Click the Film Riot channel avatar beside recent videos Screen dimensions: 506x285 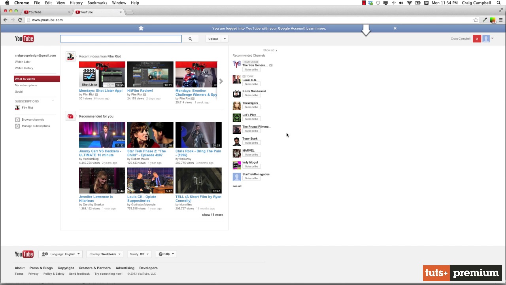pos(70,57)
